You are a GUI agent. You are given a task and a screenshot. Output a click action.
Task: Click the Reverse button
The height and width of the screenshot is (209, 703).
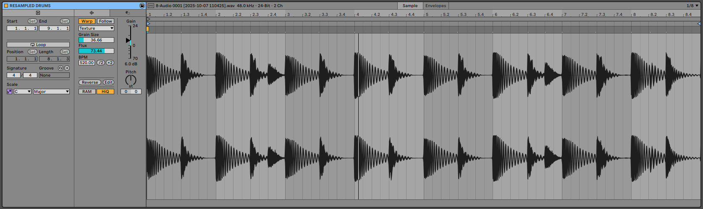90,83
